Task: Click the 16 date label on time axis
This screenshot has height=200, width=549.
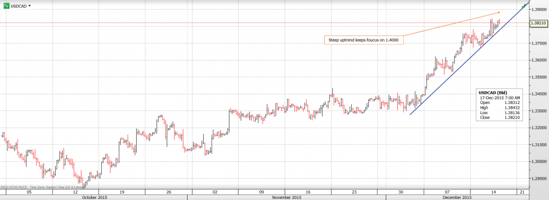Action: pos(308,192)
